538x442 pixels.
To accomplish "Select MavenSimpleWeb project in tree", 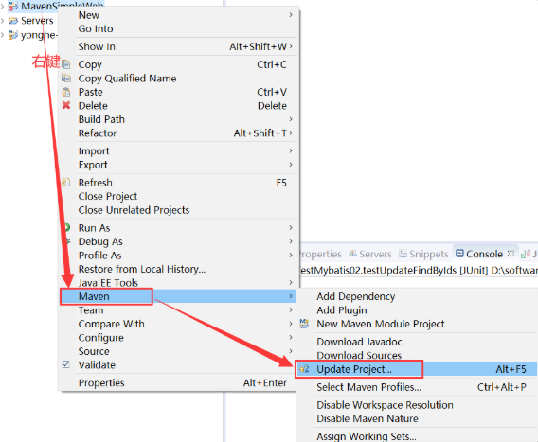I will click(63, 6).
